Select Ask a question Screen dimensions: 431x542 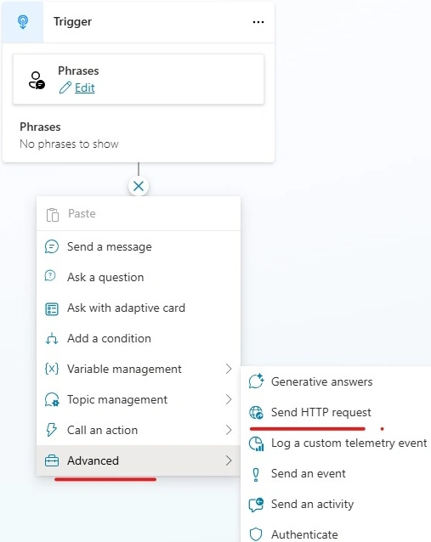[x=139, y=277]
